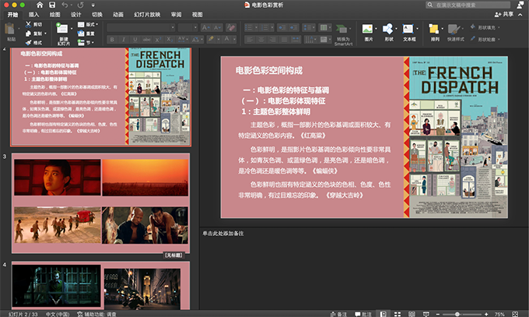Viewport: 529px width, 317px height.
Task: Insert a Picture (图片) via ribbon icon
Action: (367, 29)
